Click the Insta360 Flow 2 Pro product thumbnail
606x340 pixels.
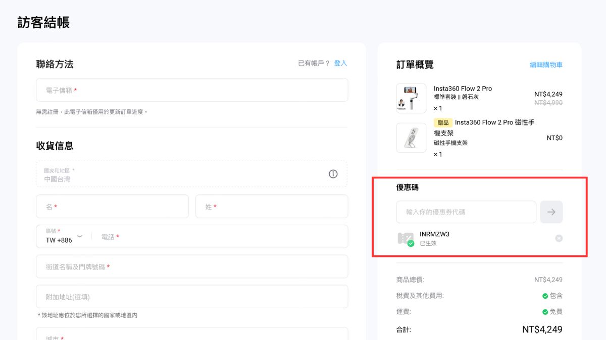pos(411,98)
